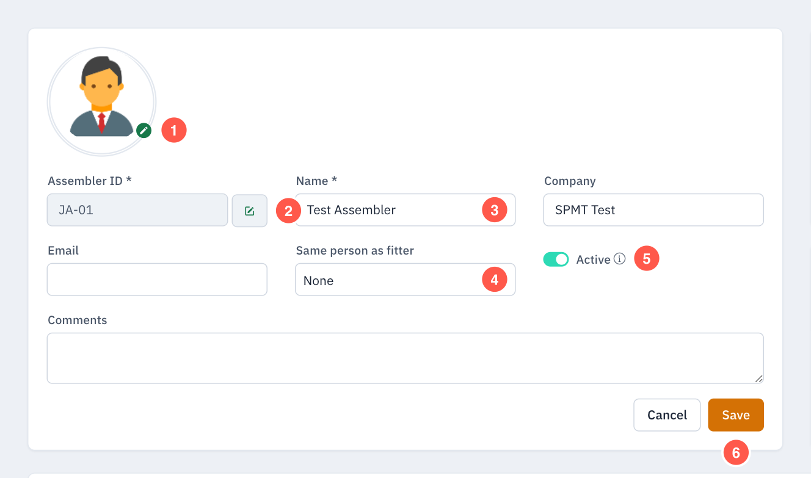The image size is (811, 478).
Task: Click the green pencil edit avatar icon
Action: [144, 130]
